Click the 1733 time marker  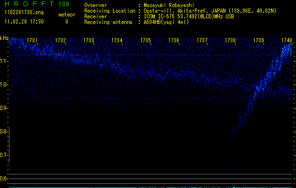(x=88, y=41)
